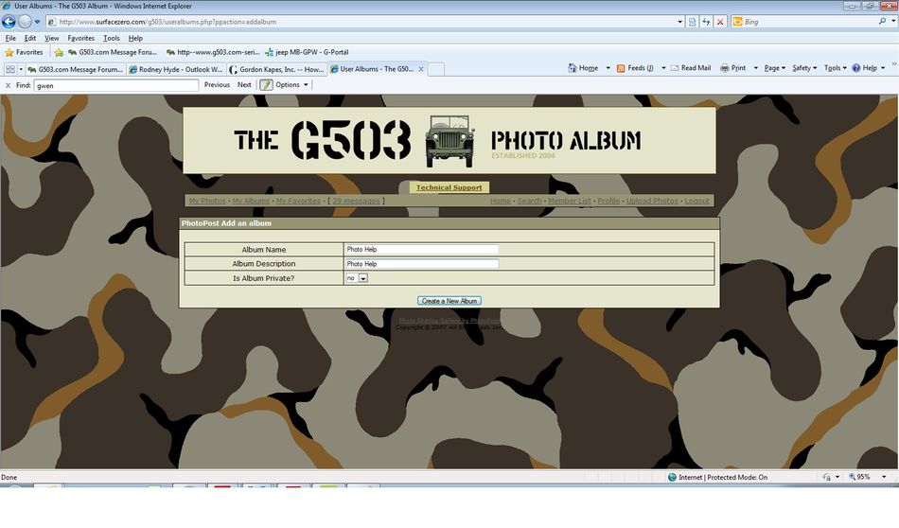
Task: Open the My Favorites link
Action: point(298,201)
